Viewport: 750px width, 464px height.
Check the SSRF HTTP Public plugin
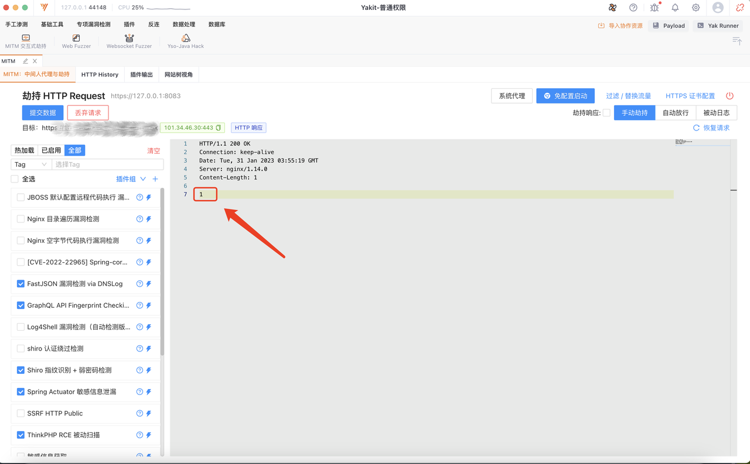[21, 414]
